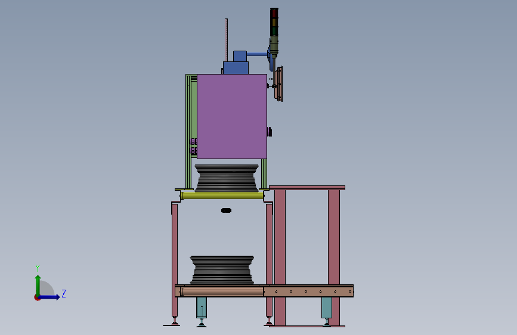The image size is (517, 335).
Task: Select the black oval slot below the roller
Action: point(226,210)
